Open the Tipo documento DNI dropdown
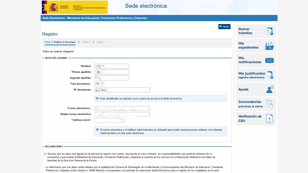Image resolution: width=308 pixels, height=173 pixels. coord(99,84)
